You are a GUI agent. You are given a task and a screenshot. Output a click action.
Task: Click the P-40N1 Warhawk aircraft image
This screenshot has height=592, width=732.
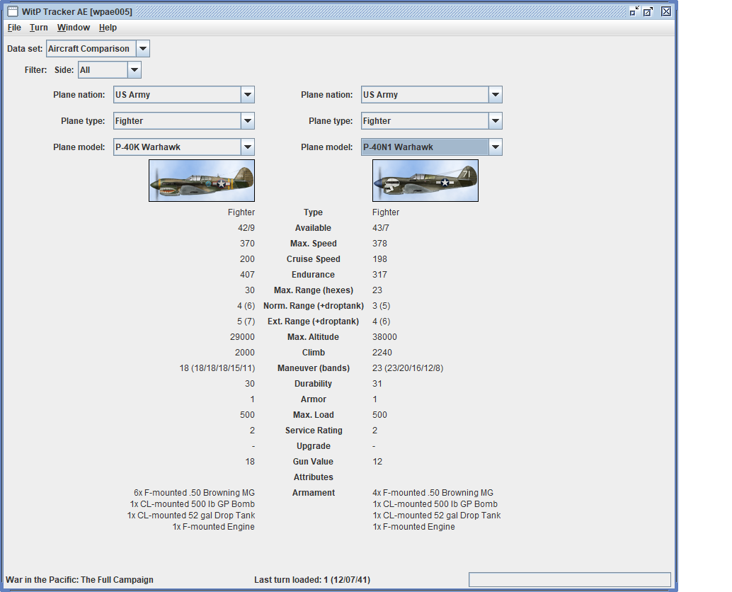pyautogui.click(x=425, y=181)
